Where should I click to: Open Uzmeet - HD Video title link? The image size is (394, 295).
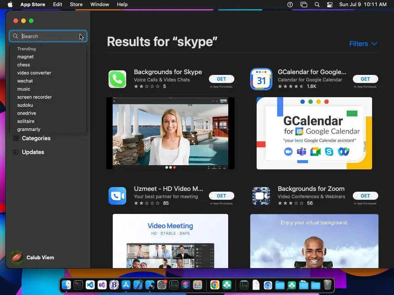(169, 189)
